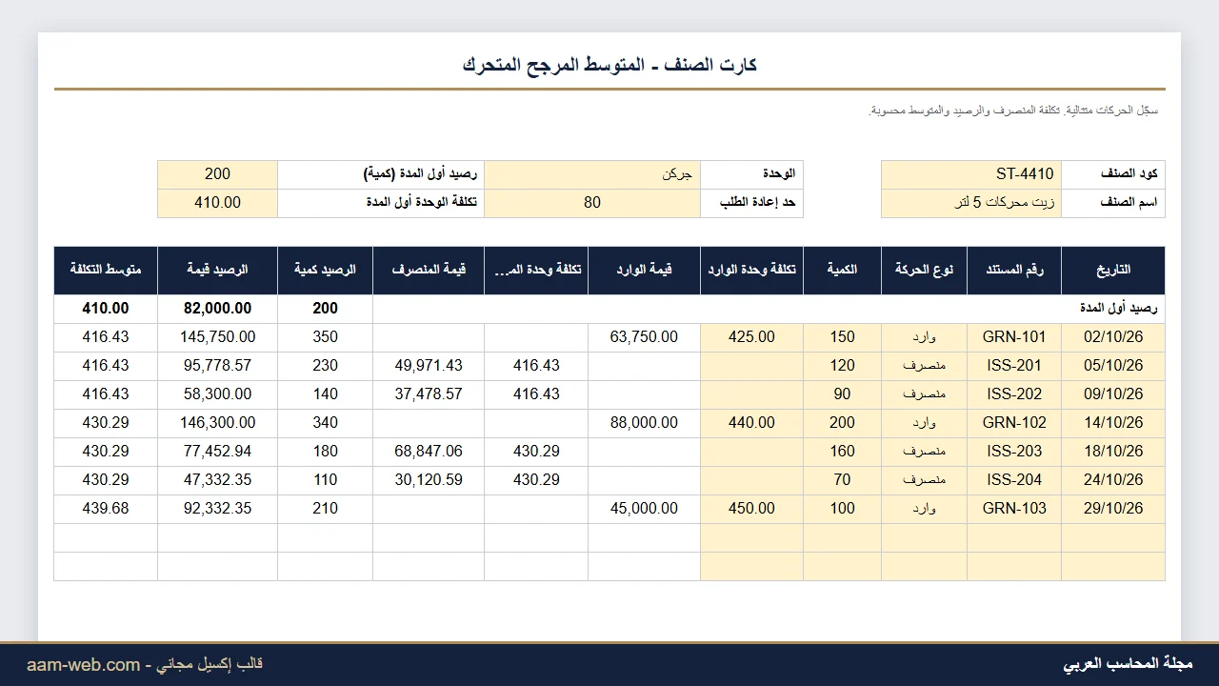Click document number ISS-204
Screen dimensions: 1219x686
click(1014, 480)
